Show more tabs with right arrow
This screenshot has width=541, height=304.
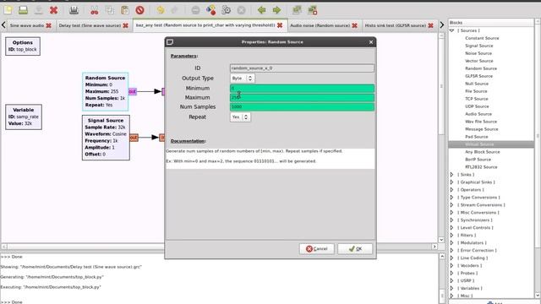(x=441, y=25)
